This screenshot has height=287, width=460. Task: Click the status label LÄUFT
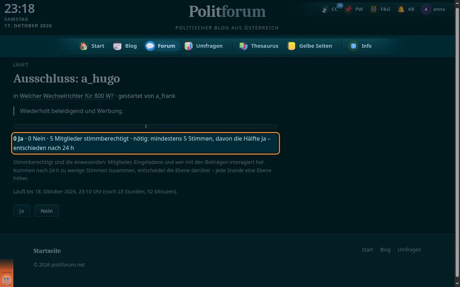21,65
